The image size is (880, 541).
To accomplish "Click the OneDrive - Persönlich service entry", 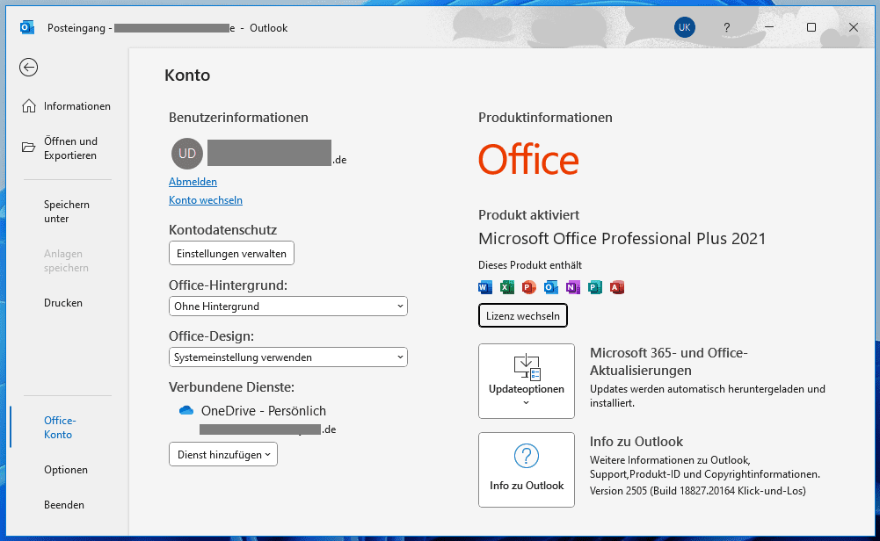I will (263, 411).
